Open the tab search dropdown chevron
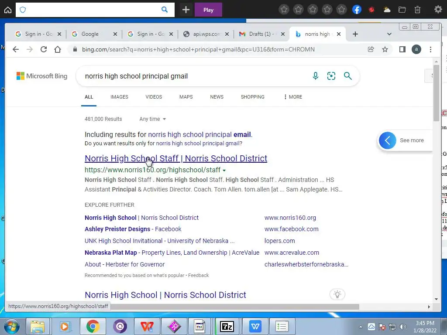 click(389, 34)
